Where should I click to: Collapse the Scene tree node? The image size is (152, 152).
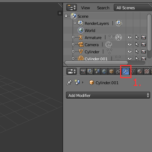[x=66, y=16]
